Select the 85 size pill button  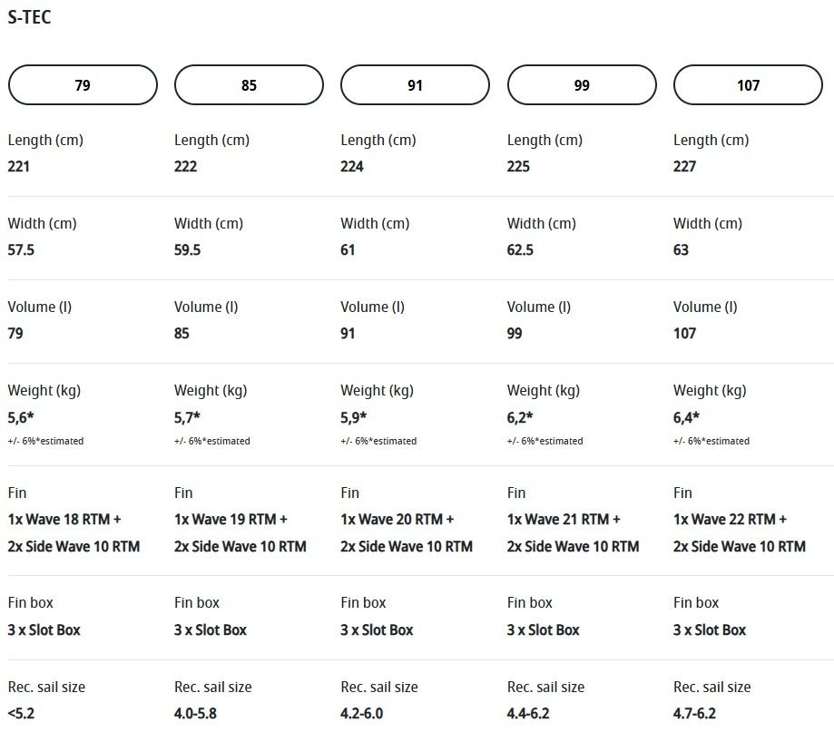249,85
